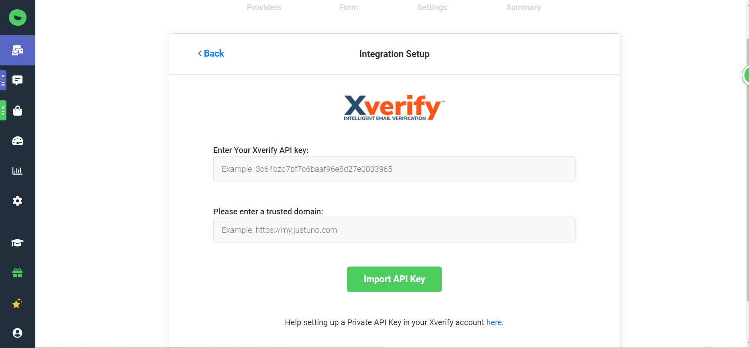Open the shopping bag icon marked New
Image resolution: width=749 pixels, height=348 pixels.
(18, 111)
